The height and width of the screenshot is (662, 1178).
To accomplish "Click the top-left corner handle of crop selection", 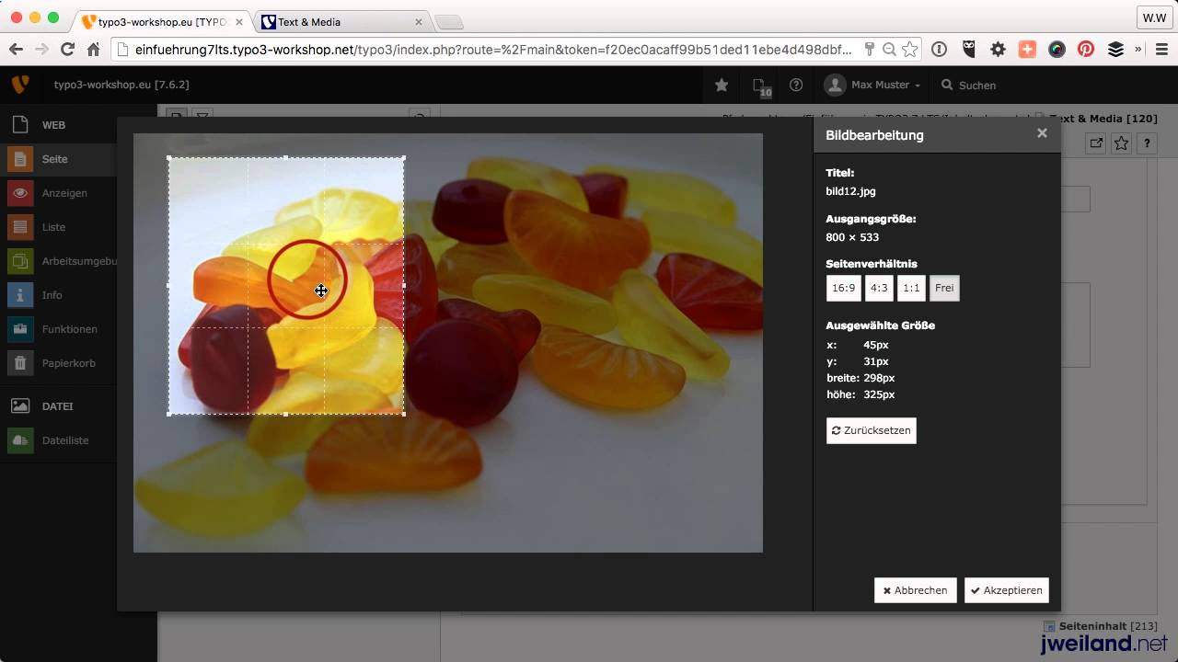I will (x=168, y=157).
